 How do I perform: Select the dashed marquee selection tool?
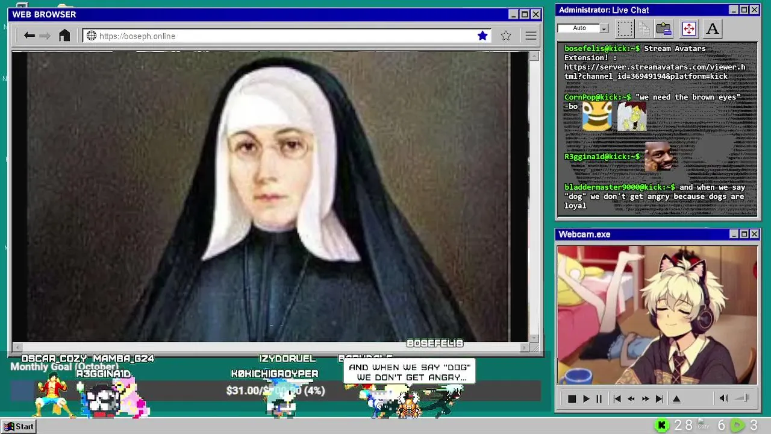(625, 28)
